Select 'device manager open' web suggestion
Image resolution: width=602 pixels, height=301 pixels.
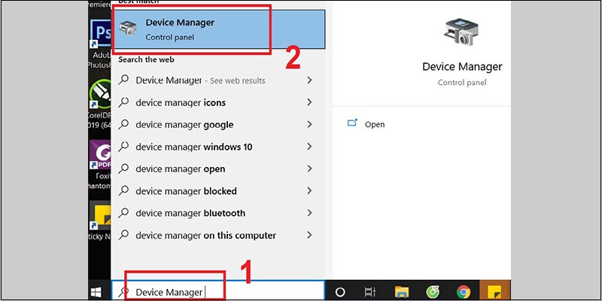pos(180,169)
